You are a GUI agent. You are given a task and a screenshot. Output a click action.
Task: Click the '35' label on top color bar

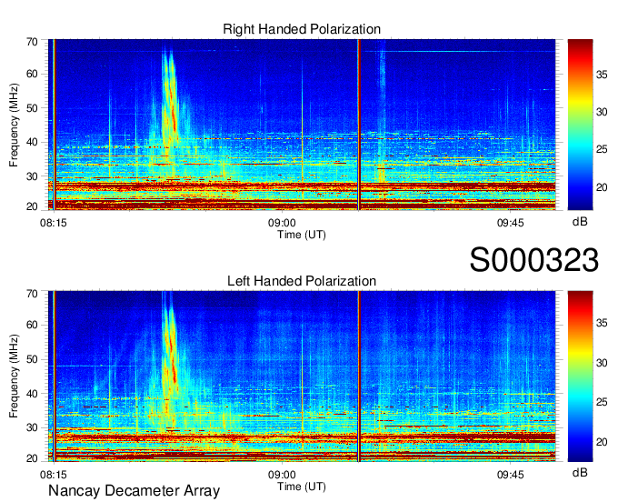tap(602, 75)
